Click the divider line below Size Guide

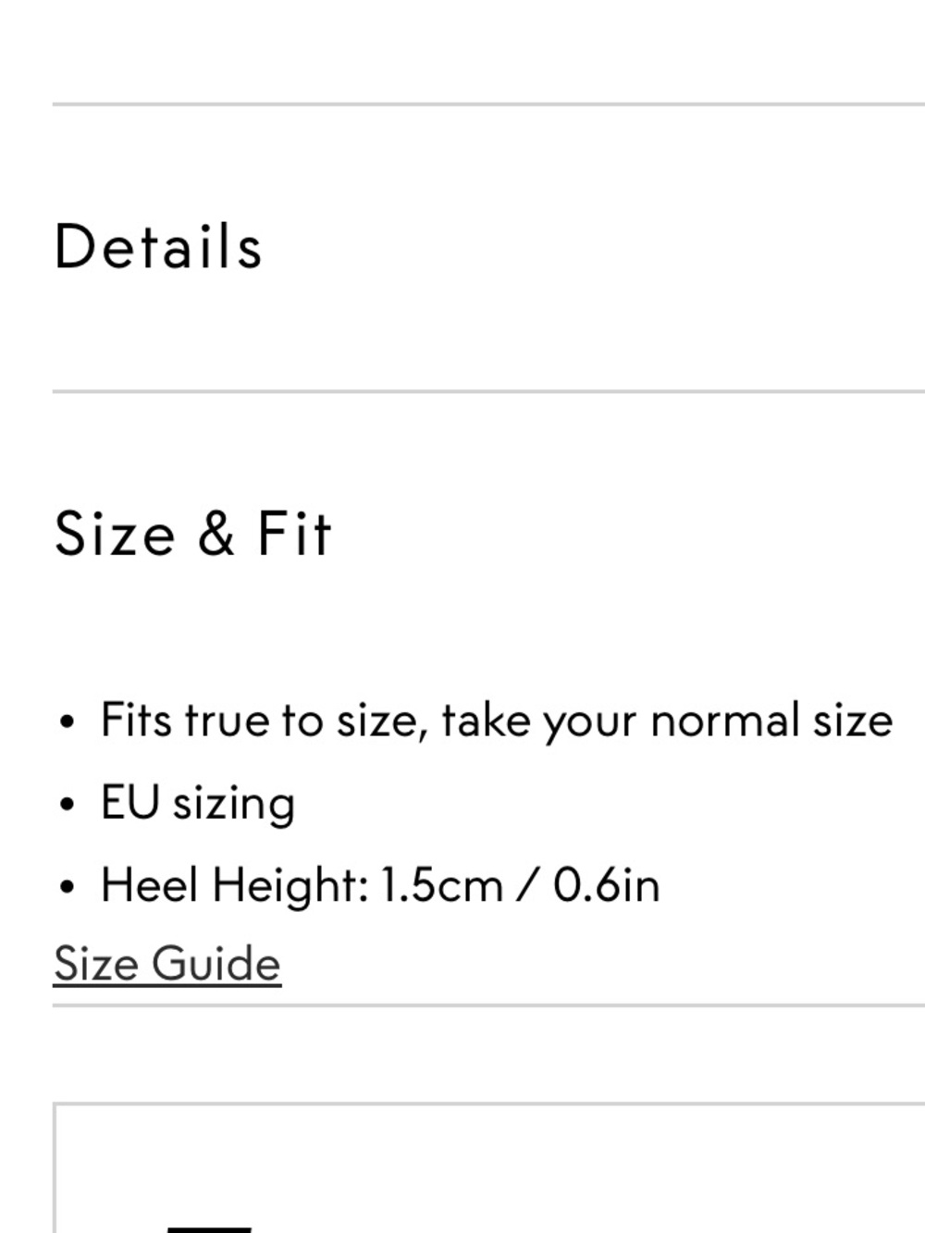point(488,1005)
